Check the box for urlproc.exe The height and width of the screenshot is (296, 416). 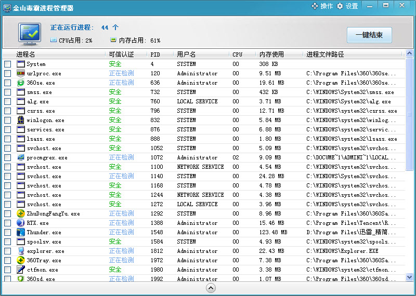(x=7, y=74)
